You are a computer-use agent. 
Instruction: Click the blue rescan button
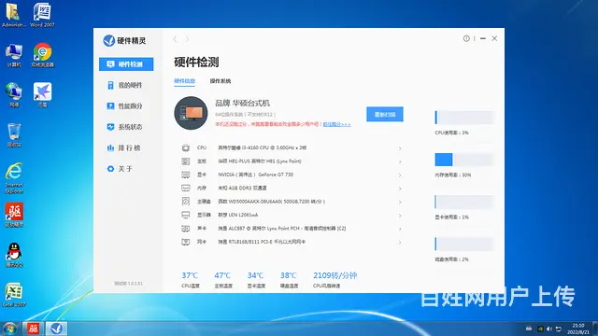tap(385, 114)
